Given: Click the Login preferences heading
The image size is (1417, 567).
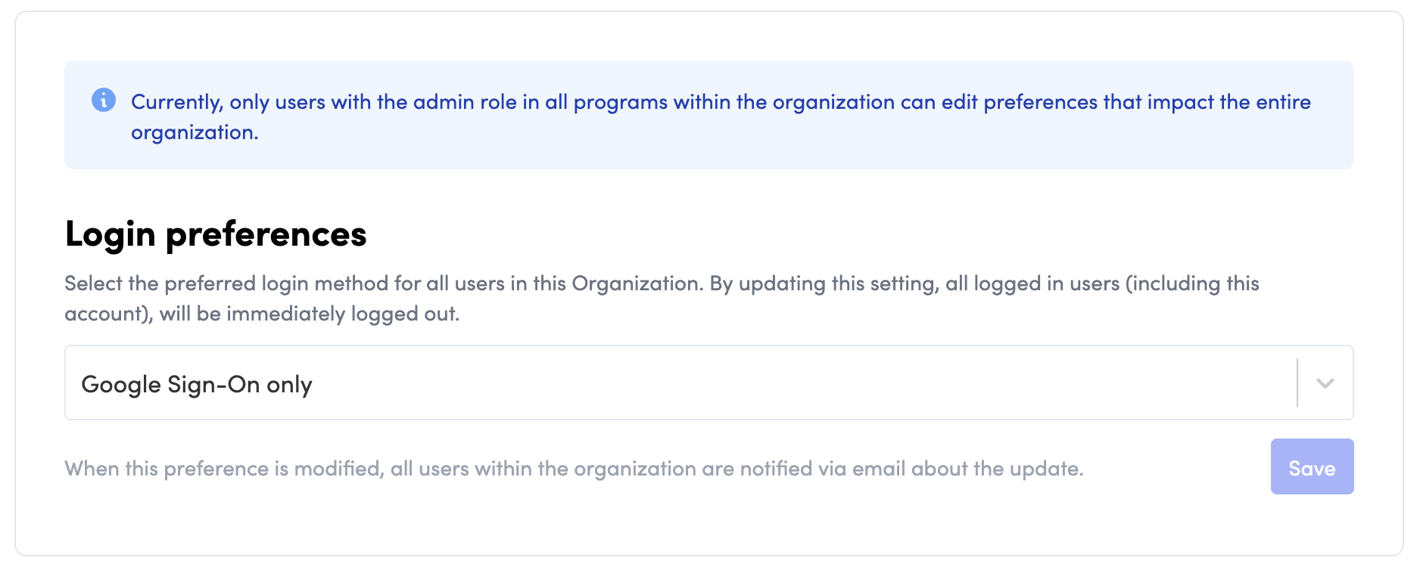Looking at the screenshot, I should (216, 234).
